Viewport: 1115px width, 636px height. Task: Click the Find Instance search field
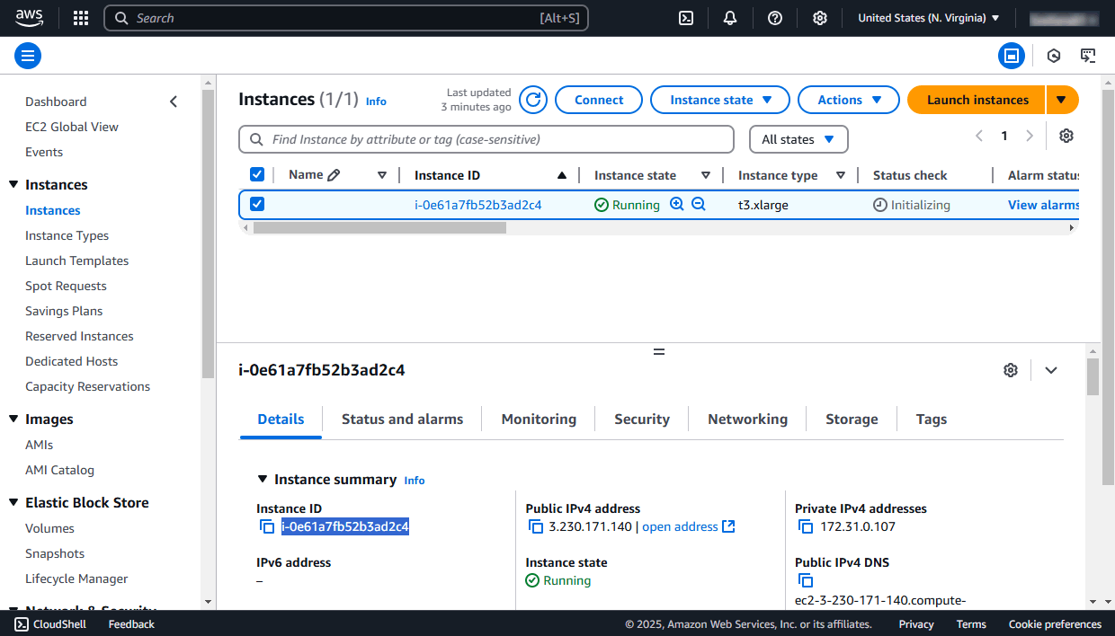(486, 139)
